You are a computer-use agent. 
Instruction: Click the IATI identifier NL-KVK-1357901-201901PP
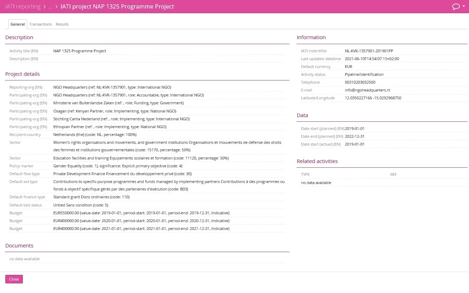click(x=369, y=51)
